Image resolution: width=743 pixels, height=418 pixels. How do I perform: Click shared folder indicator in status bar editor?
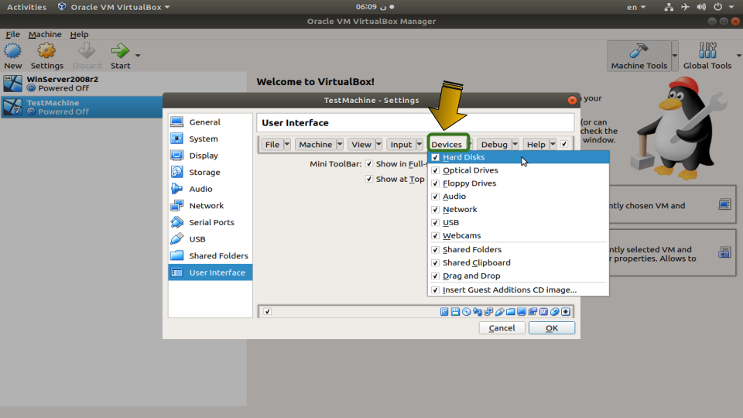(510, 311)
